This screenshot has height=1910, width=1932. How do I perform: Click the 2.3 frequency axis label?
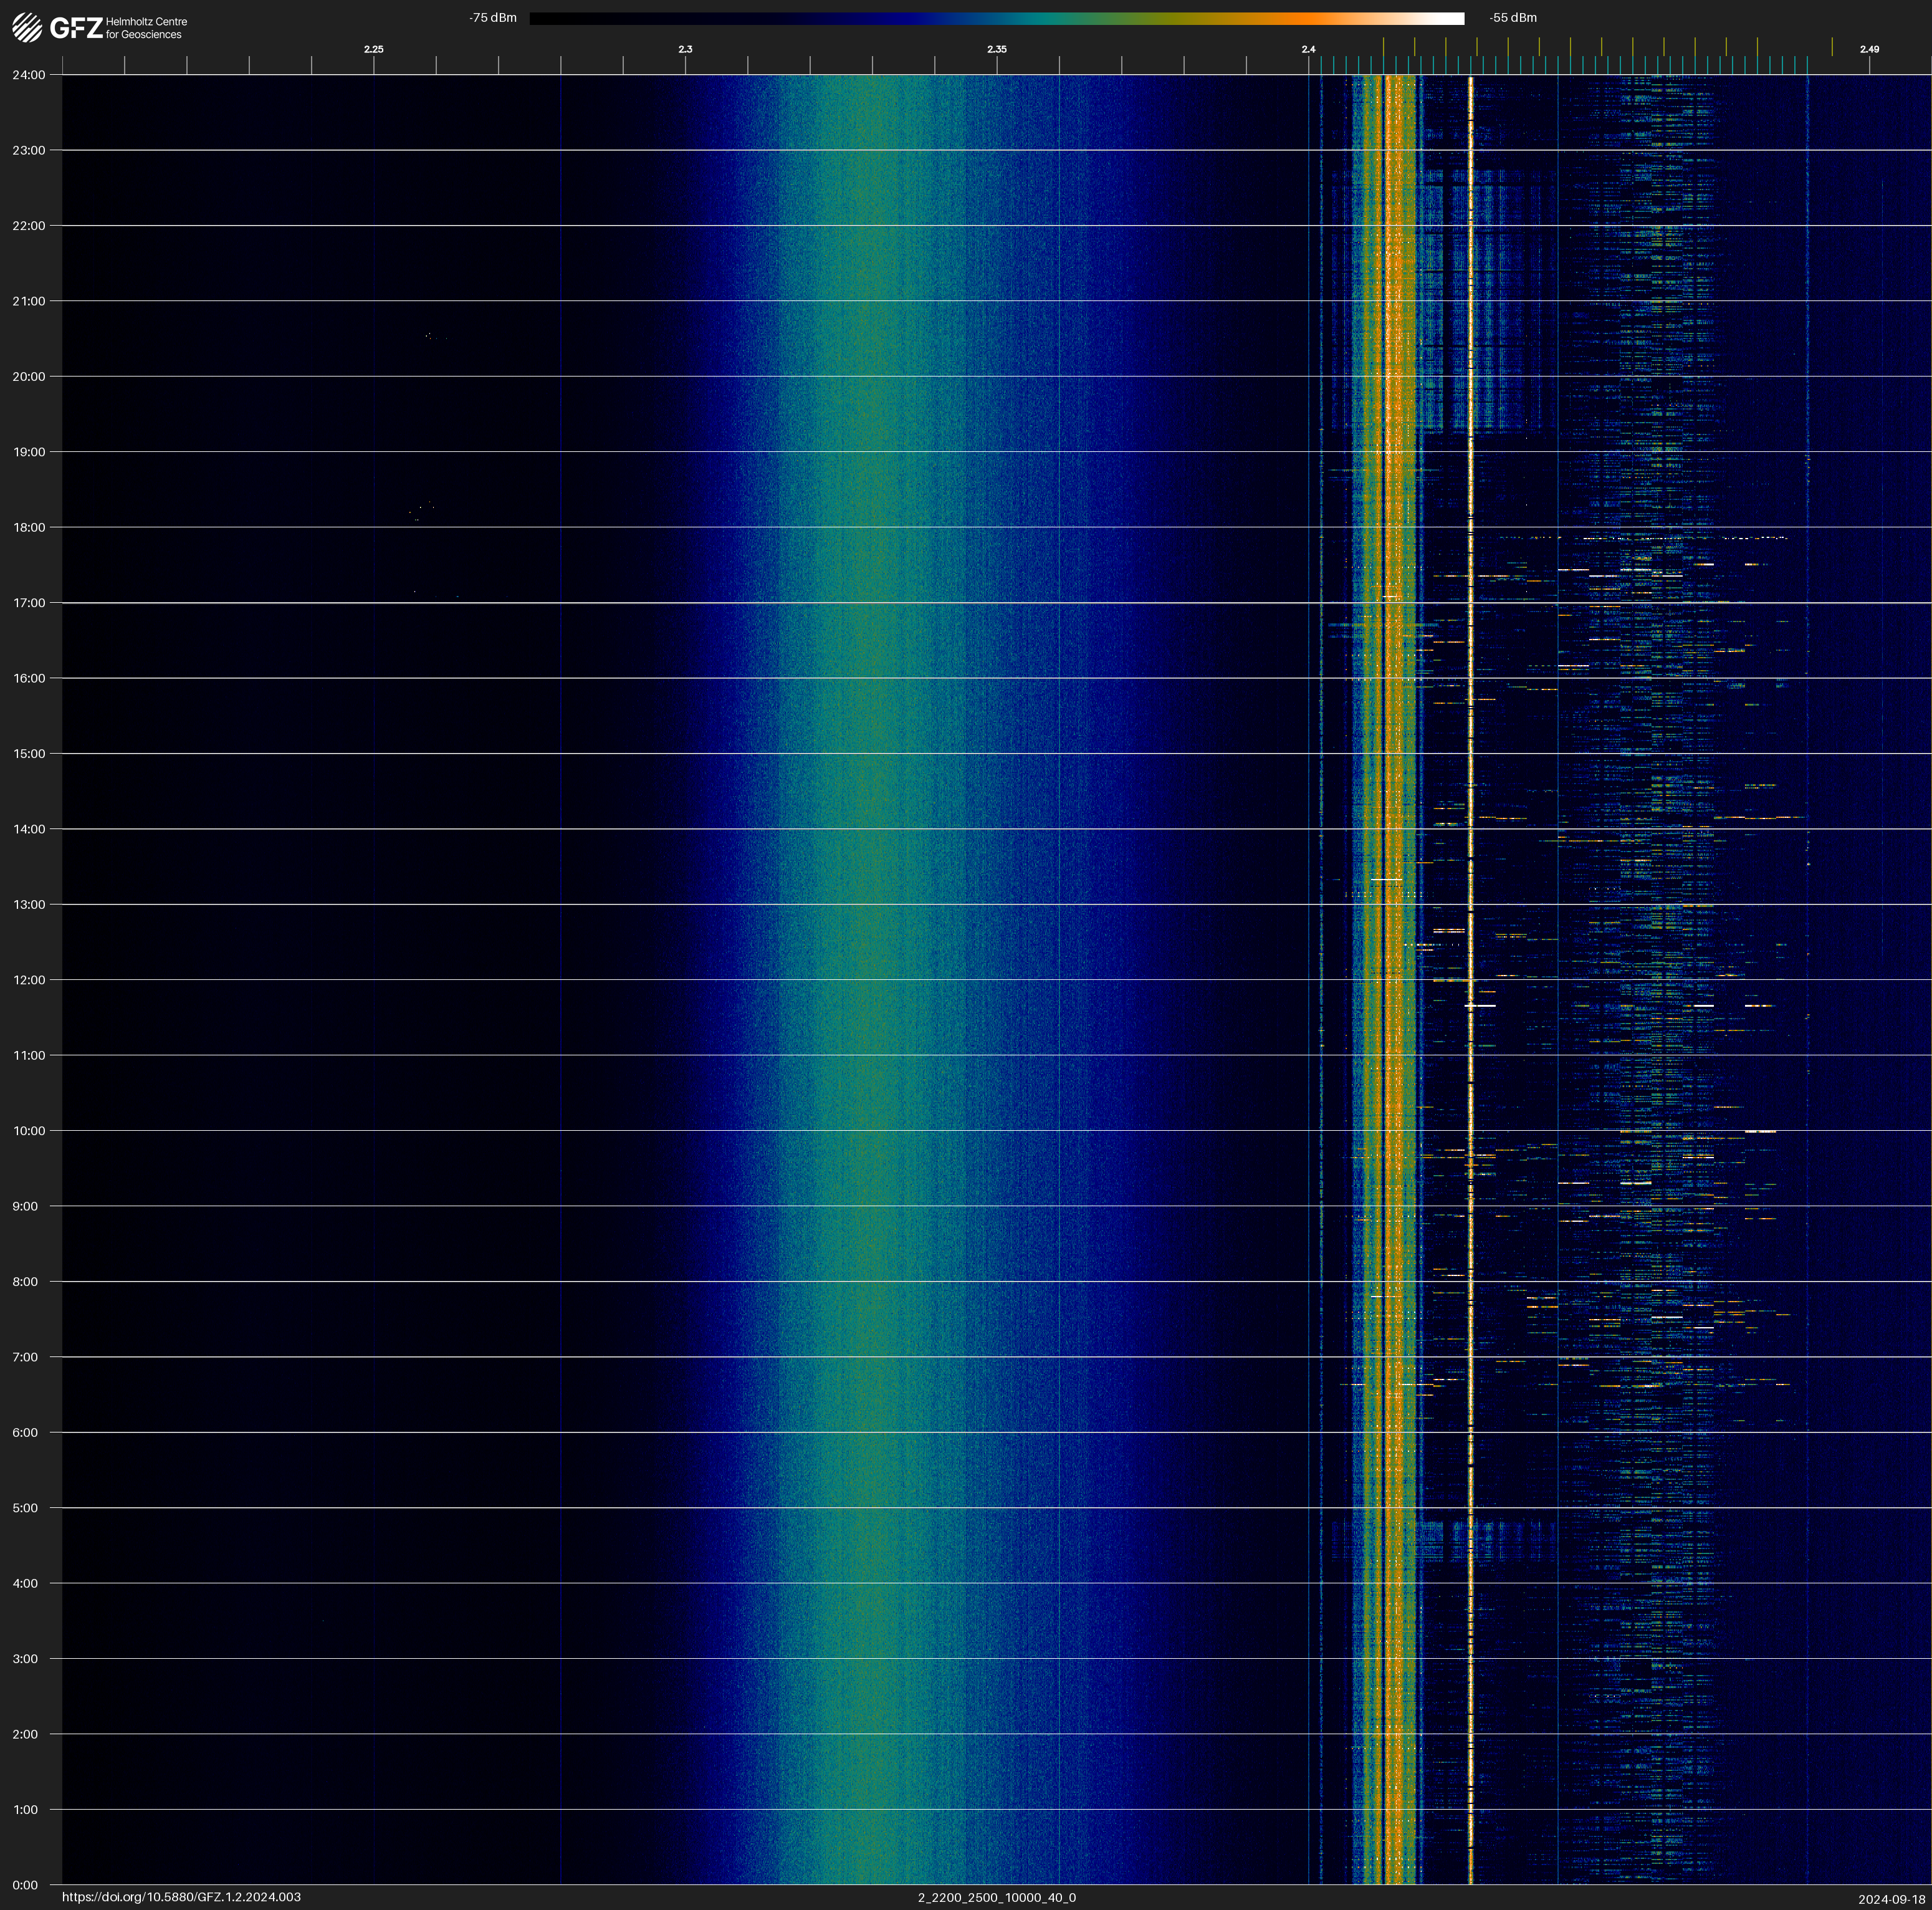click(x=685, y=49)
